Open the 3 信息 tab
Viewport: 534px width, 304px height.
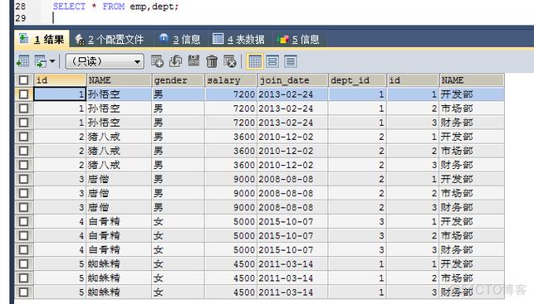(x=180, y=40)
